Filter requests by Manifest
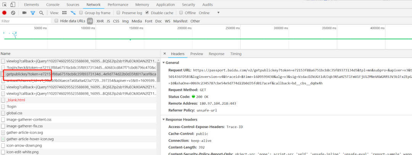 (180, 21)
